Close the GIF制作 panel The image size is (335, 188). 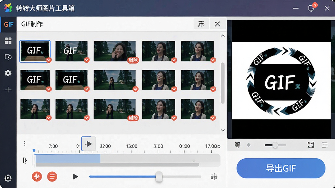(218, 24)
